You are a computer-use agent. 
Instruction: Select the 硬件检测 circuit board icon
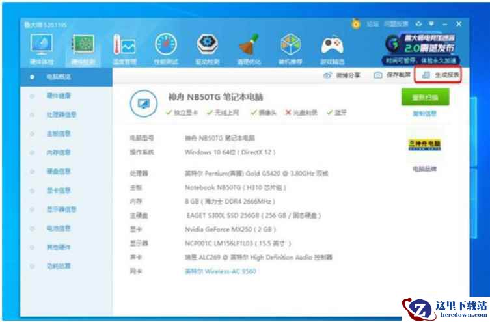pyautogui.click(x=83, y=44)
